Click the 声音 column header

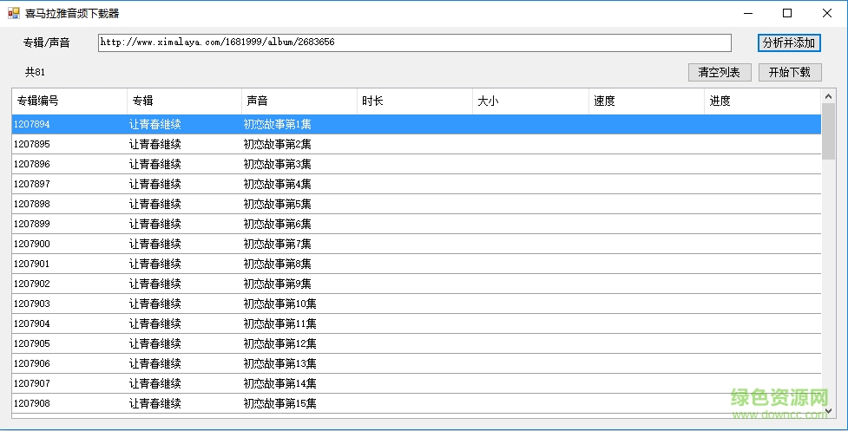[299, 101]
